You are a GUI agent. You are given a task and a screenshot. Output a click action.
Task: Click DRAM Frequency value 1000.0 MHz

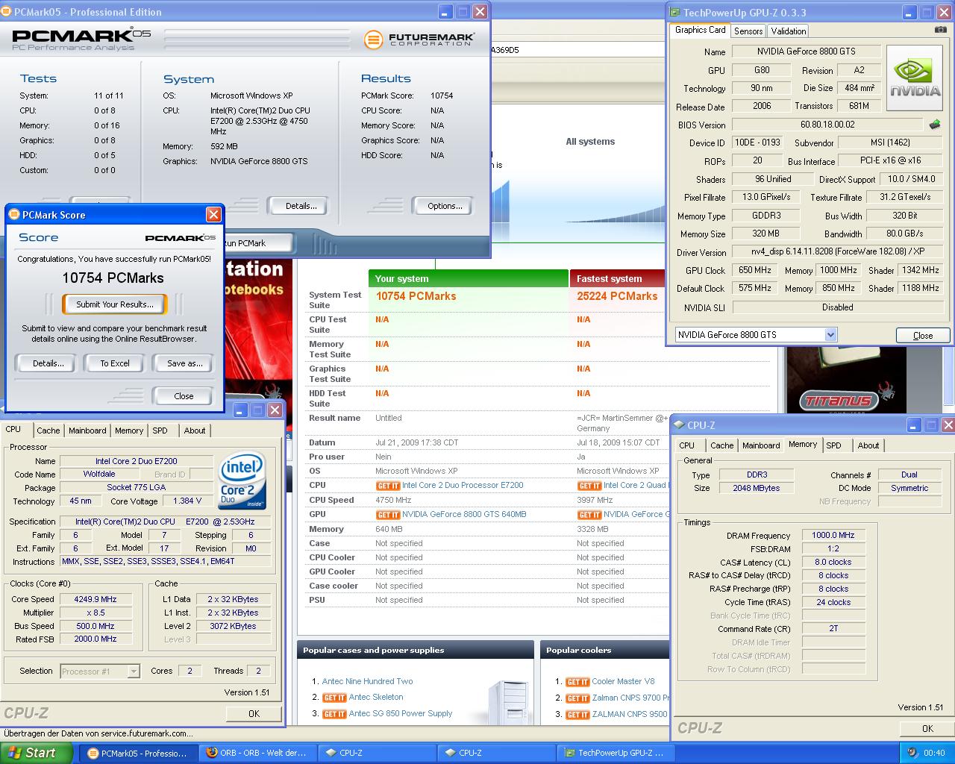(833, 536)
